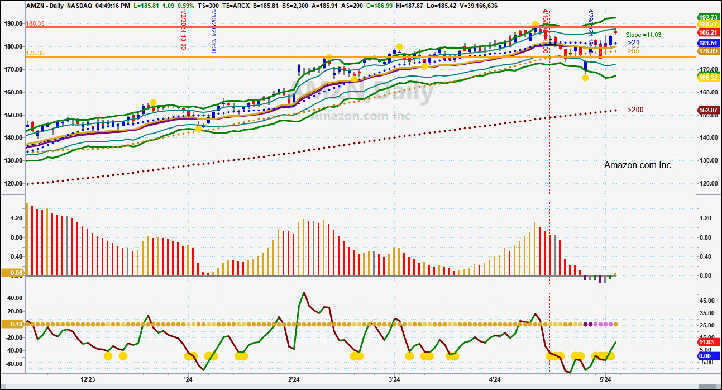Select the orange 178.09 moving average tag
Viewport: 722px width, 390px height.
pos(707,51)
